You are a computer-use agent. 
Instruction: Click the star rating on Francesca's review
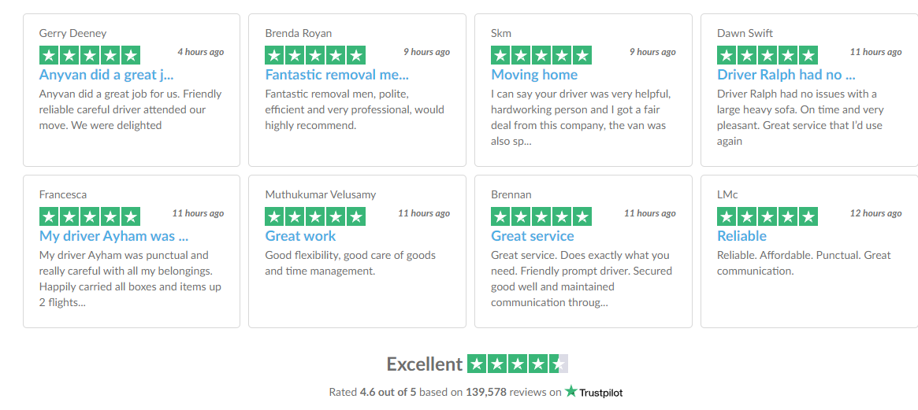click(x=90, y=216)
